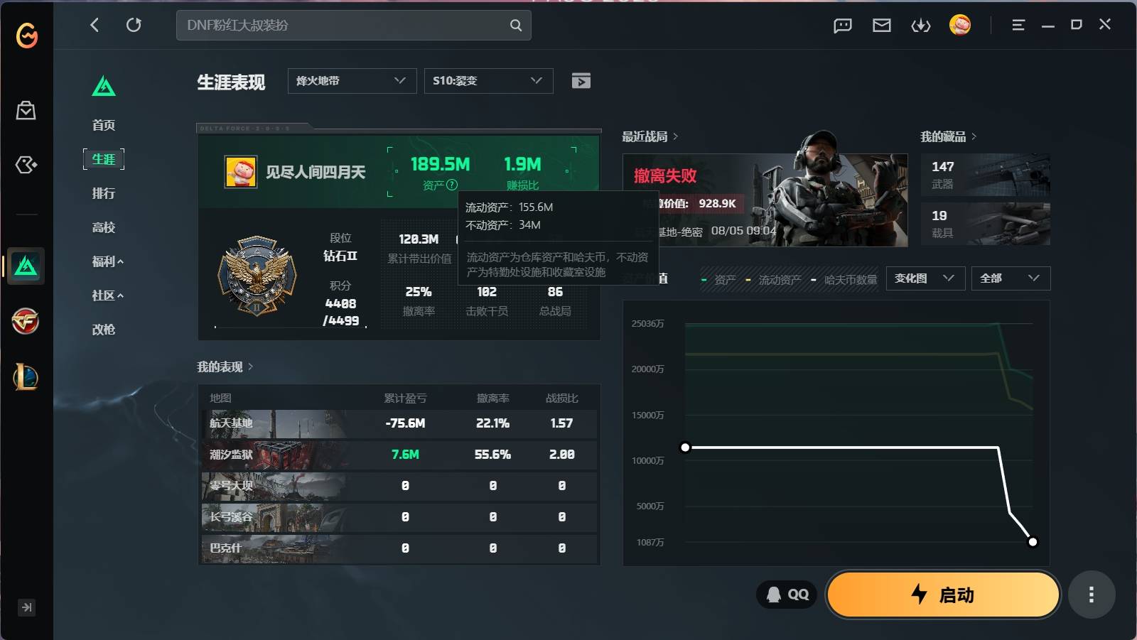This screenshot has height=640, width=1137.
Task: Open 排行 in the sidebar
Action: point(104,193)
